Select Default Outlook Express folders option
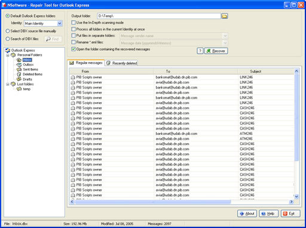 8,16
